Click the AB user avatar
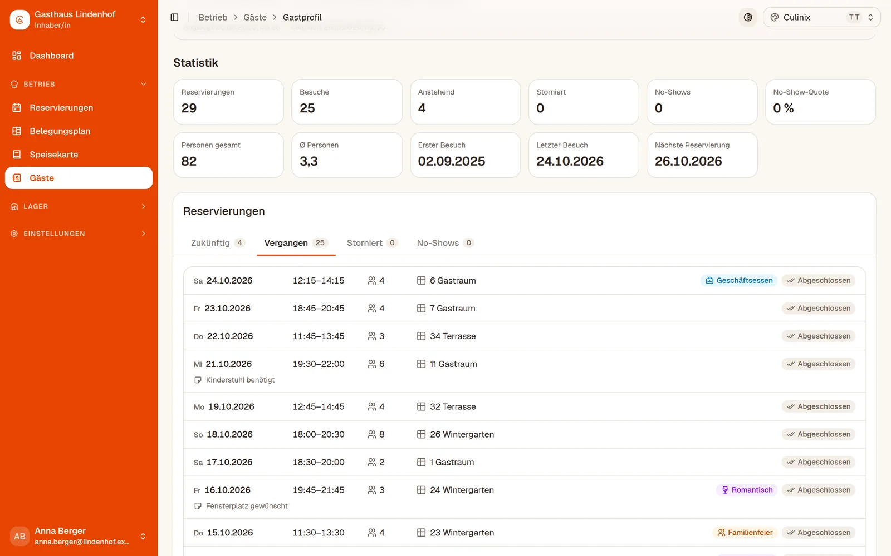The height and width of the screenshot is (556, 891). tap(19, 536)
